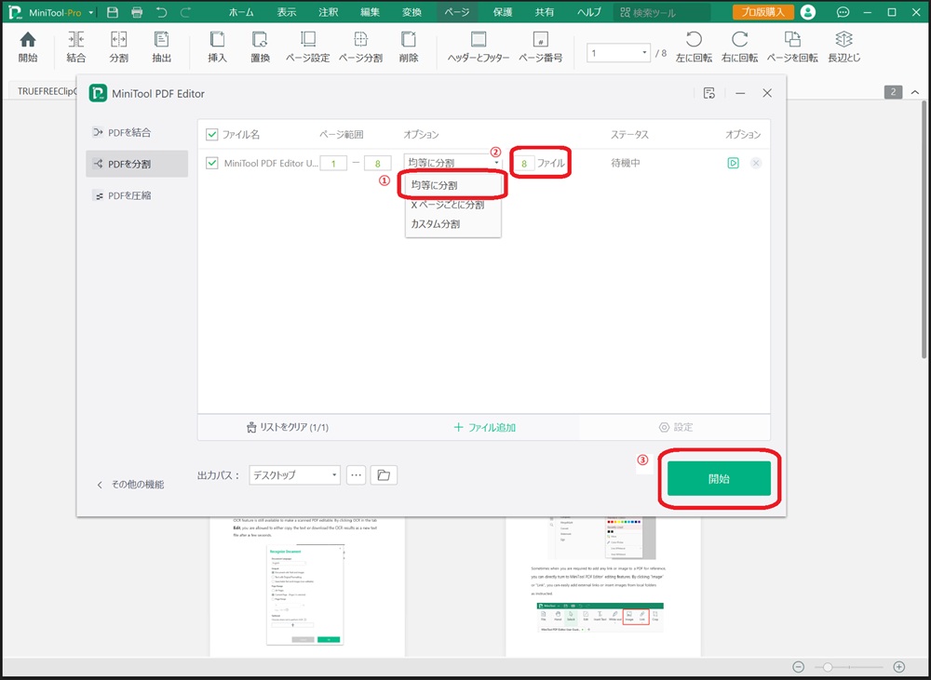931x680 pixels.
Task: Click the プロ版購入 purchase button
Action: tap(762, 12)
